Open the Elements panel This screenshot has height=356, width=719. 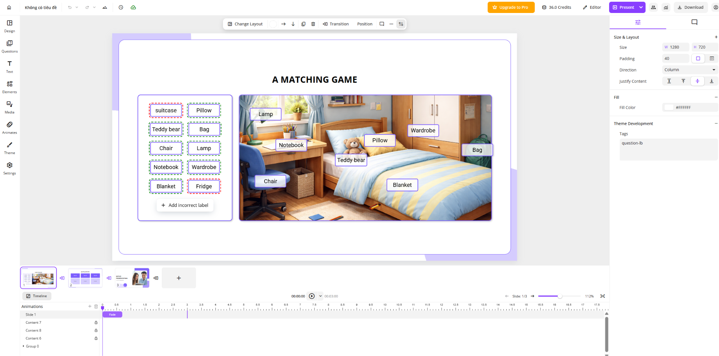point(9,87)
